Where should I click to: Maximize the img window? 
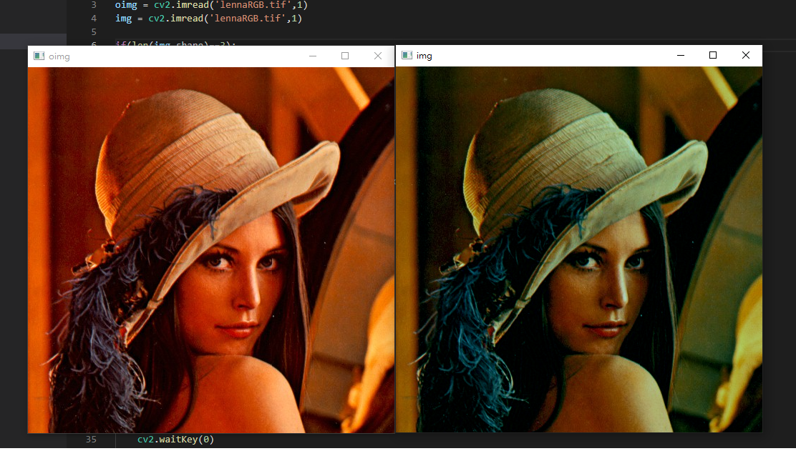713,55
